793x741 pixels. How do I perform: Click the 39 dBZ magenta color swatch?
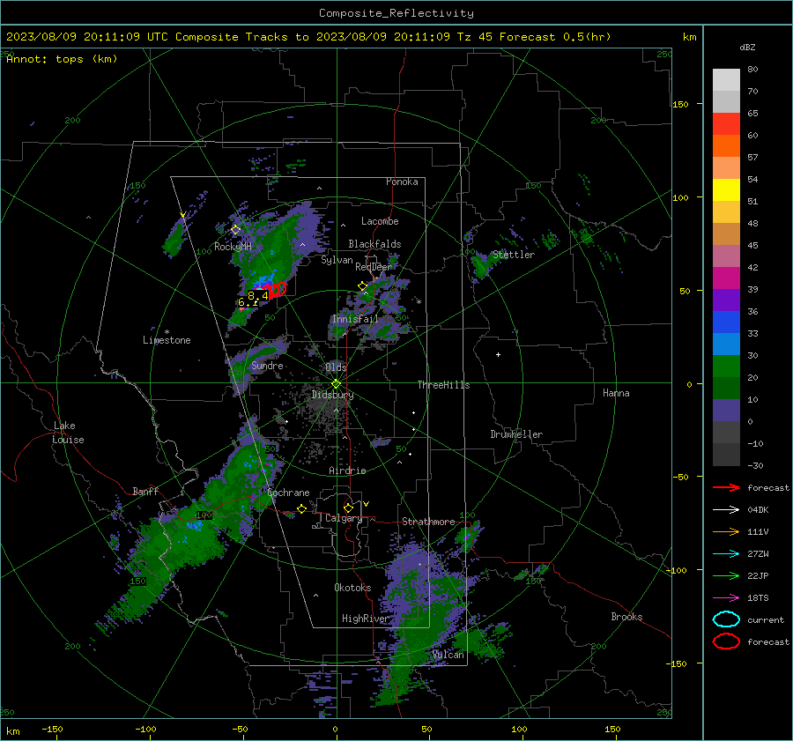pos(726,278)
